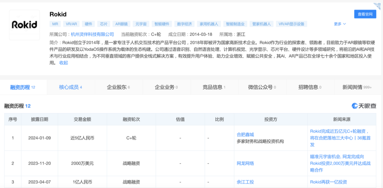Image resolution: width=383 pixels, height=188 pixels.
Task: Click the 序号 column header
Action: point(13,119)
